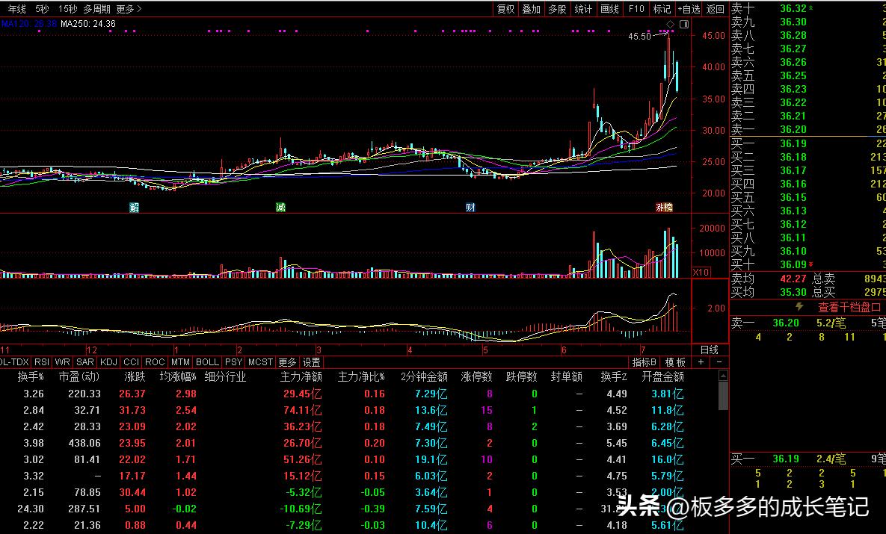The width and height of the screenshot is (886, 534).
Task: Click the 减 event marker on chart
Action: (280, 207)
